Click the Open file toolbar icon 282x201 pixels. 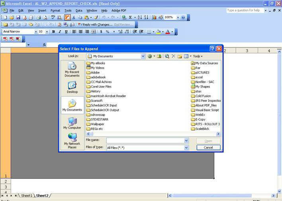click(12, 18)
